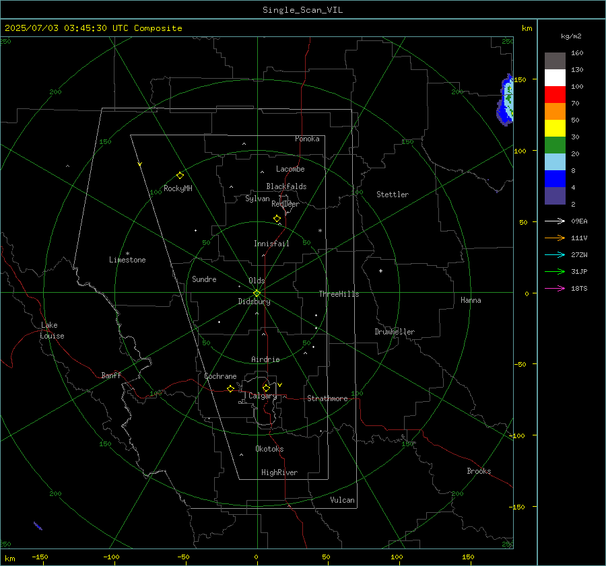Image resolution: width=606 pixels, height=566 pixels.
Task: Click the Ponoka city label
Action: pyautogui.click(x=307, y=139)
